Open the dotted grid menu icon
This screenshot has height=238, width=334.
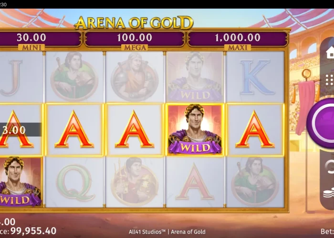click(x=330, y=80)
